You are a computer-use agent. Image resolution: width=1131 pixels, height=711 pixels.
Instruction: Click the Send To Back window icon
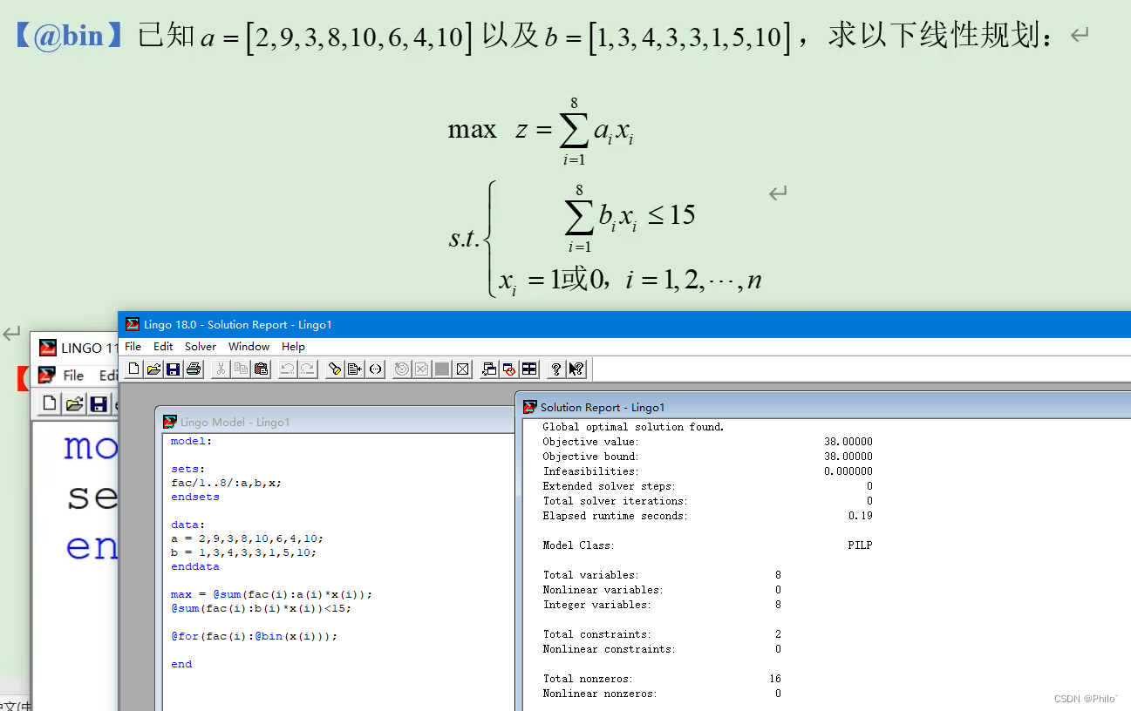[489, 369]
